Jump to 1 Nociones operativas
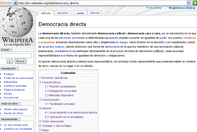 [x=53, y=78]
